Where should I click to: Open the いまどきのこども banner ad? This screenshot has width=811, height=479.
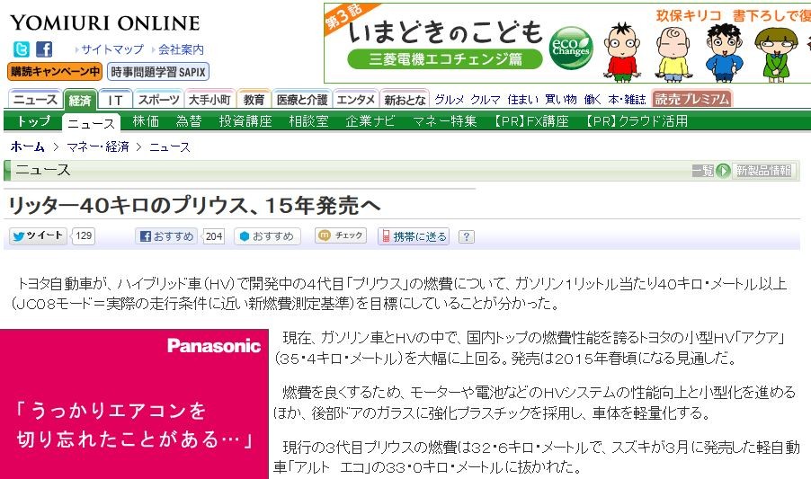566,43
